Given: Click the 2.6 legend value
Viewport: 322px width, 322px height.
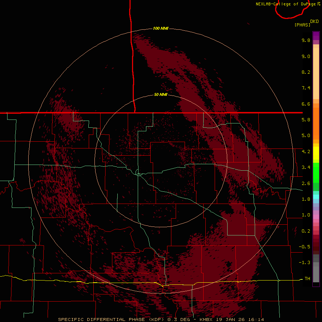Looking at the screenshot, I should pyautogui.click(x=306, y=184).
